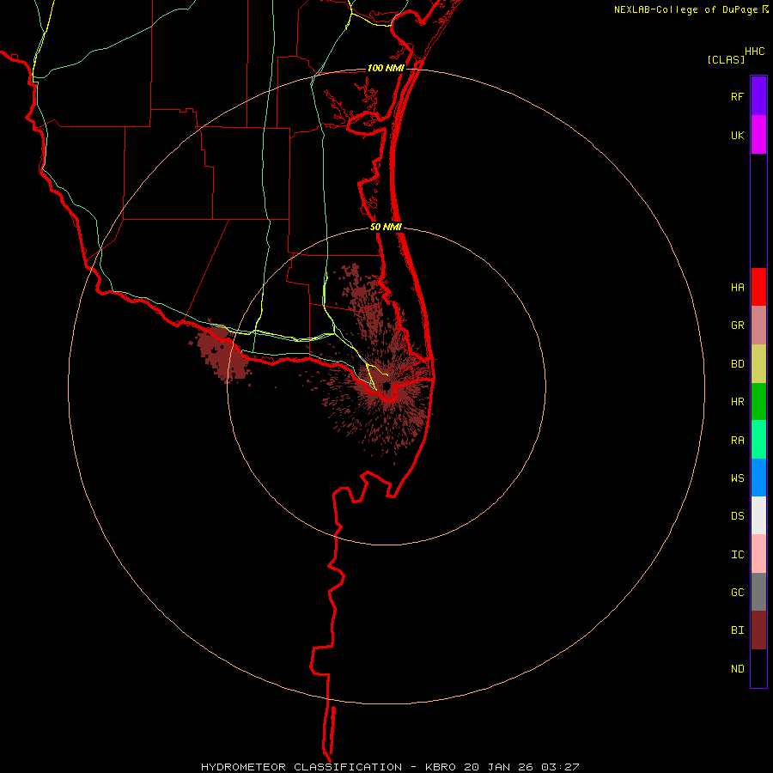Click the '[CLAS]' units label
This screenshot has height=773, width=773.
click(x=726, y=60)
